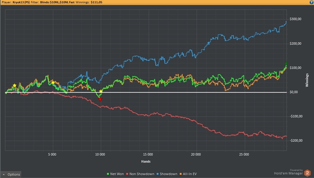The width and height of the screenshot is (314, 178).
Task: Click the $200,00 axis label
Action: pos(295,43)
